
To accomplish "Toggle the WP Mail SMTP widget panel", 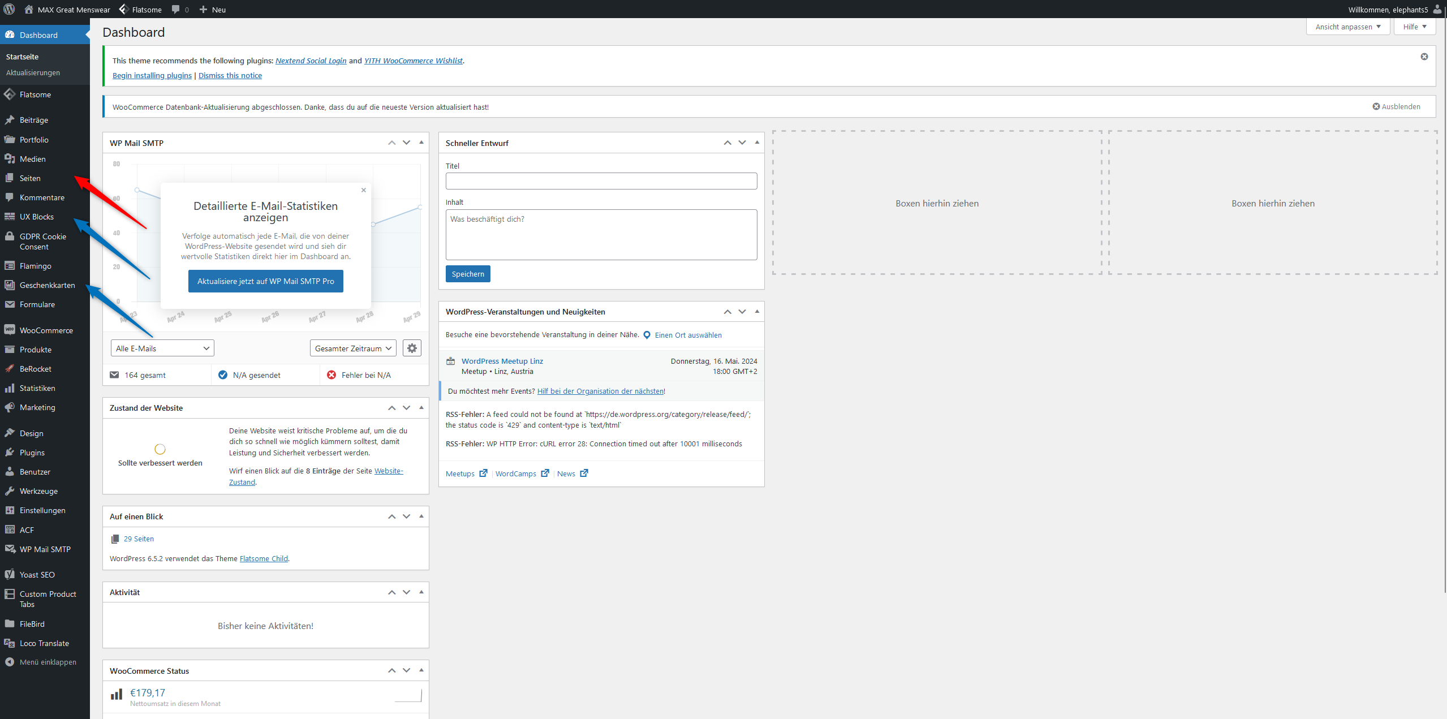I will [x=421, y=143].
